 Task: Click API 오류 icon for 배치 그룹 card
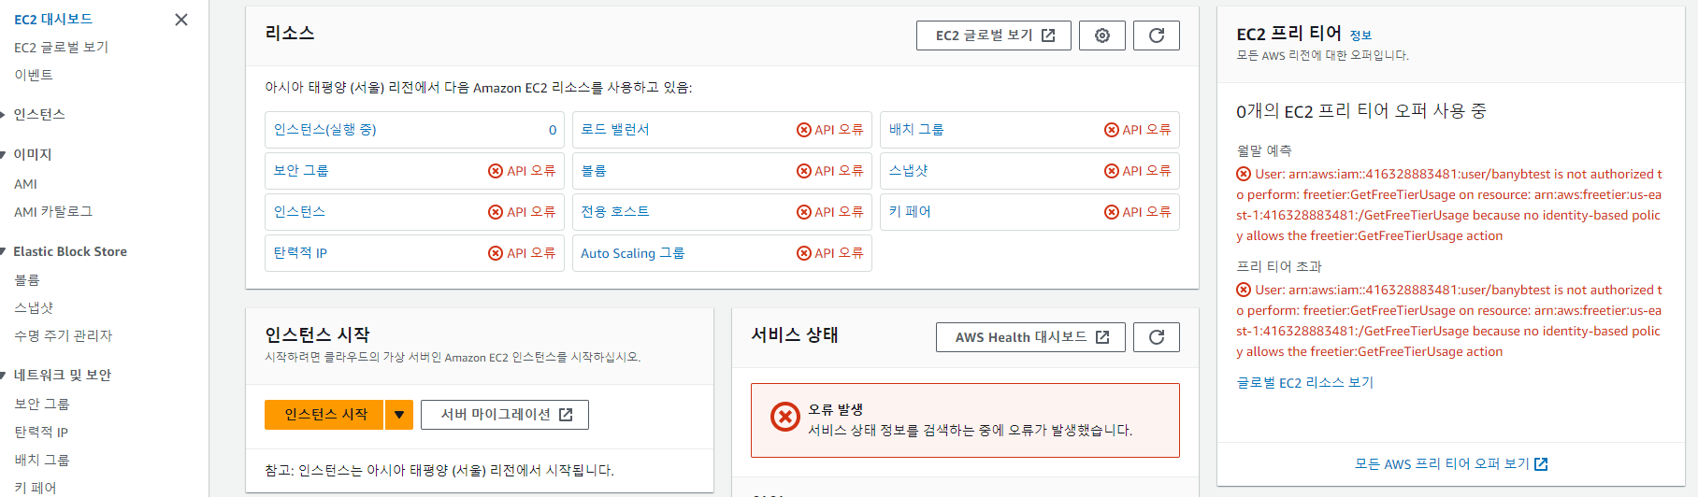(1112, 130)
